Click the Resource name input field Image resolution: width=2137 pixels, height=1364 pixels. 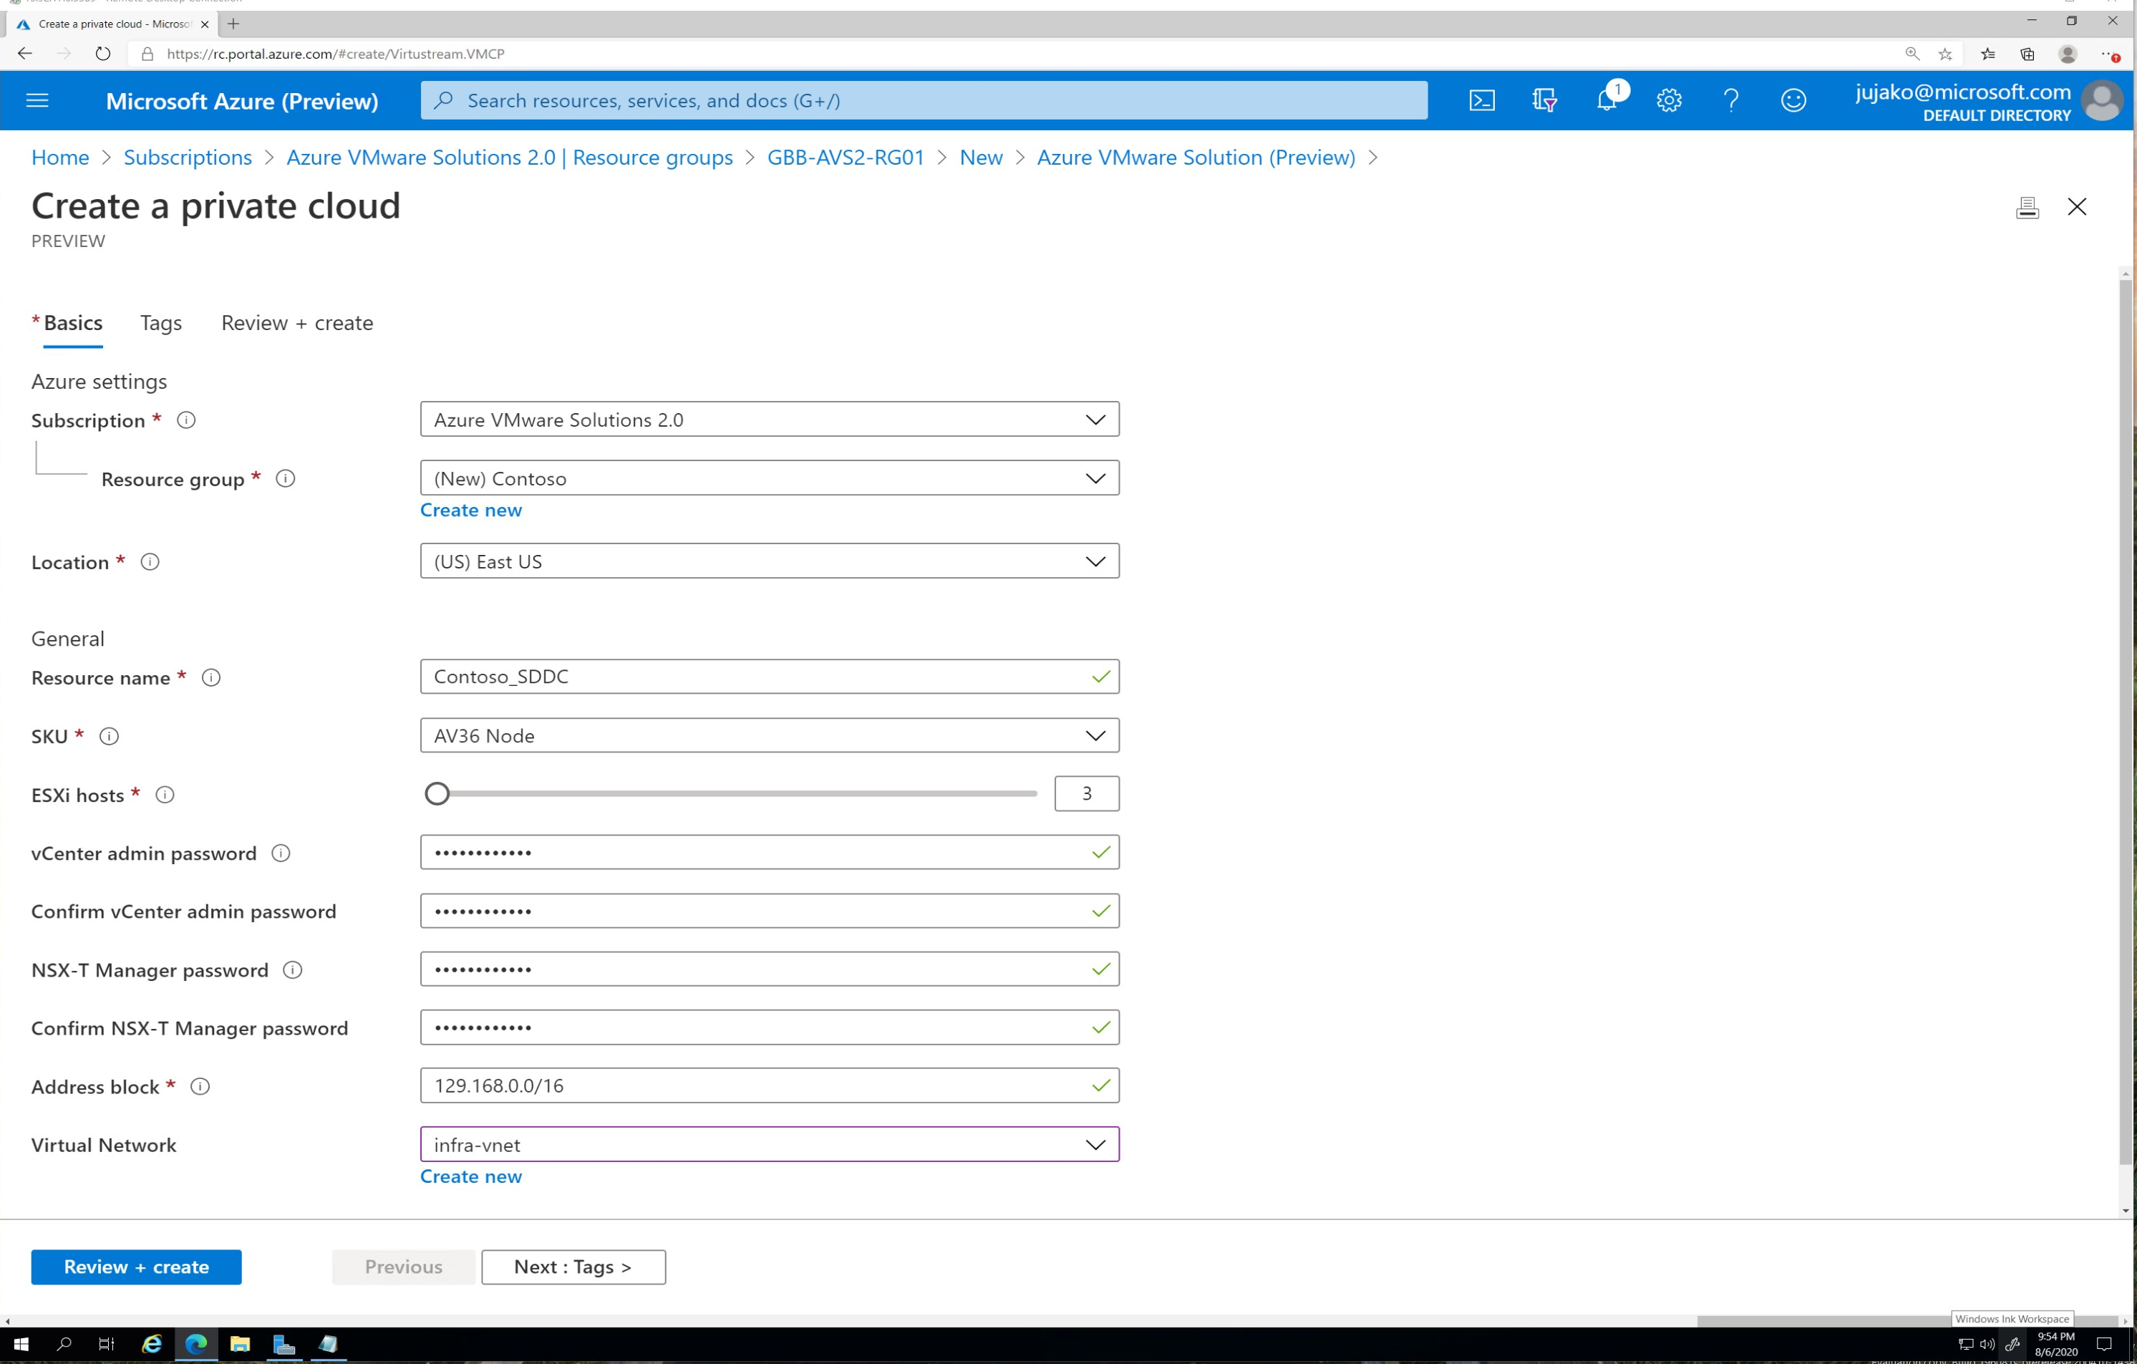point(755,676)
